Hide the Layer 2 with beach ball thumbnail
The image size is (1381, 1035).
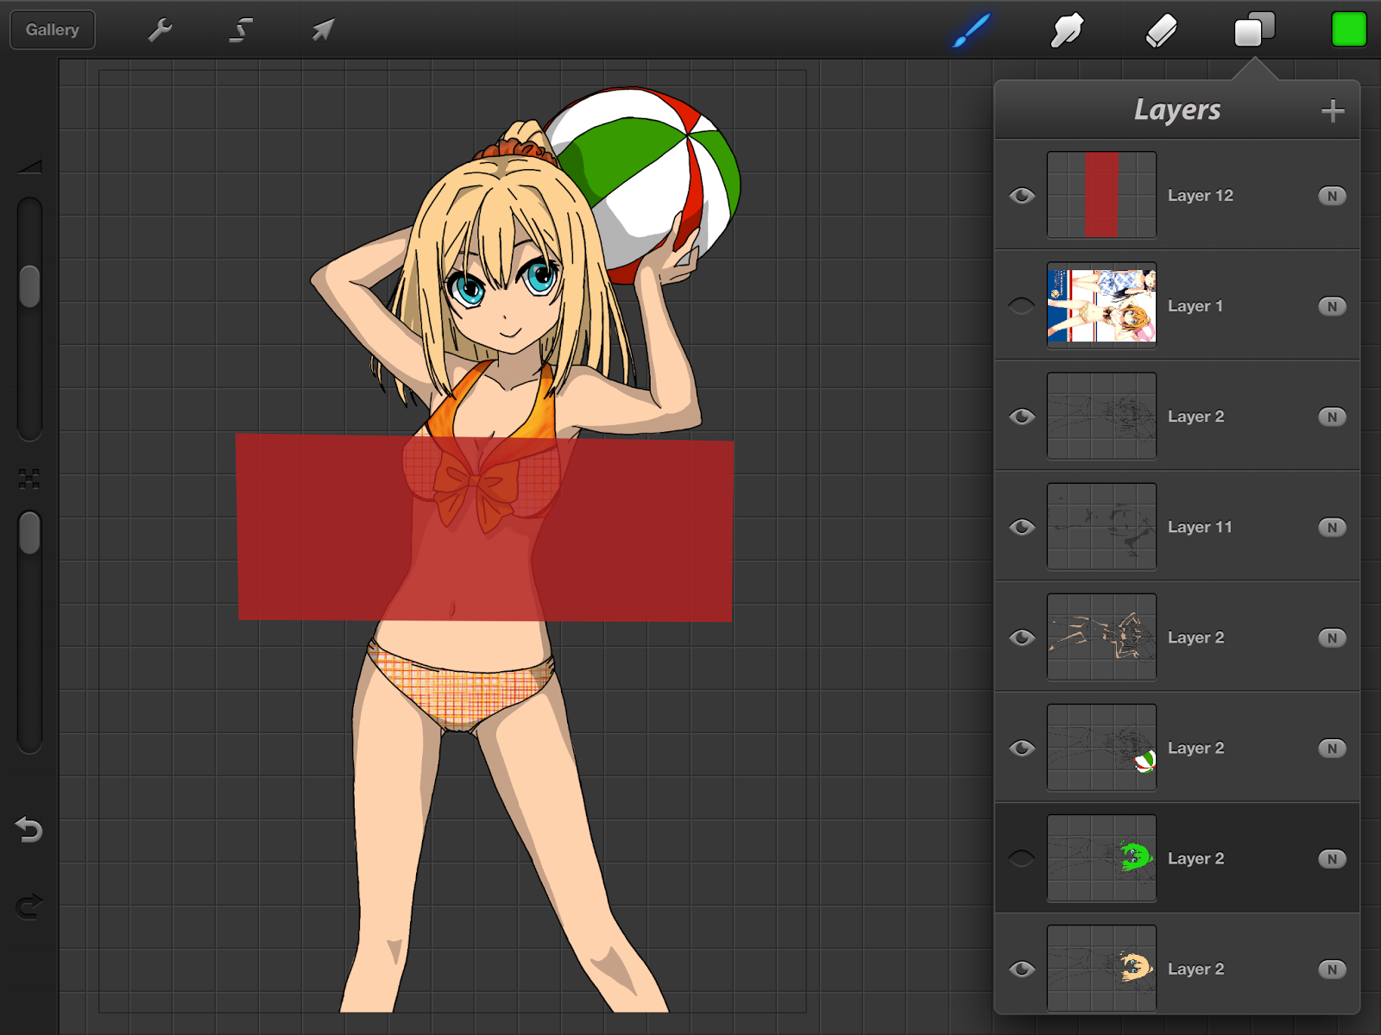pos(1022,748)
